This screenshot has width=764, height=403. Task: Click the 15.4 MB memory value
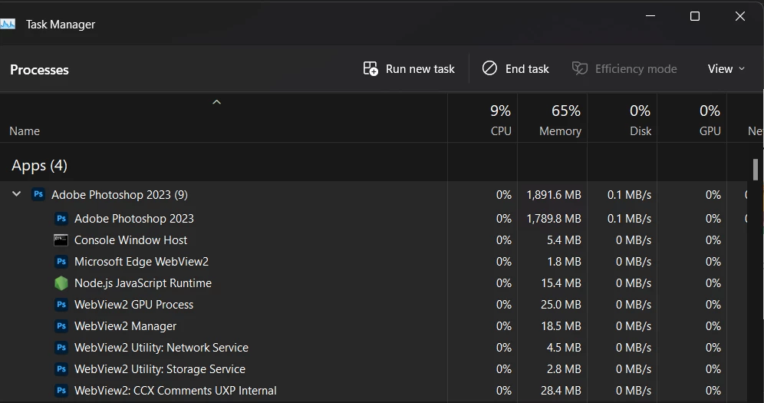tap(561, 283)
